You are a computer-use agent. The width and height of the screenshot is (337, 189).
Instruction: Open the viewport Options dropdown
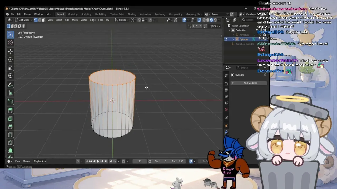point(215,26)
